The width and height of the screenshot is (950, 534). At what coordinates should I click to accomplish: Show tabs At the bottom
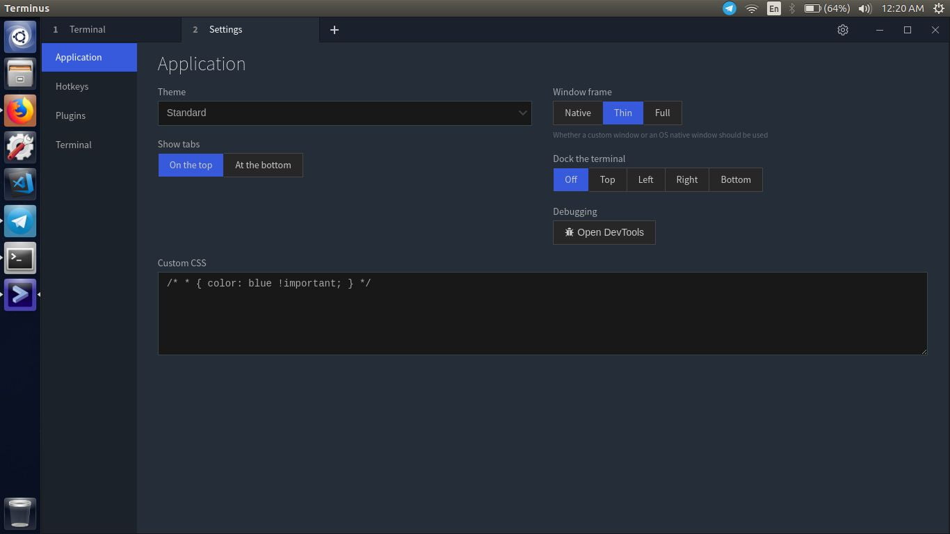point(263,165)
